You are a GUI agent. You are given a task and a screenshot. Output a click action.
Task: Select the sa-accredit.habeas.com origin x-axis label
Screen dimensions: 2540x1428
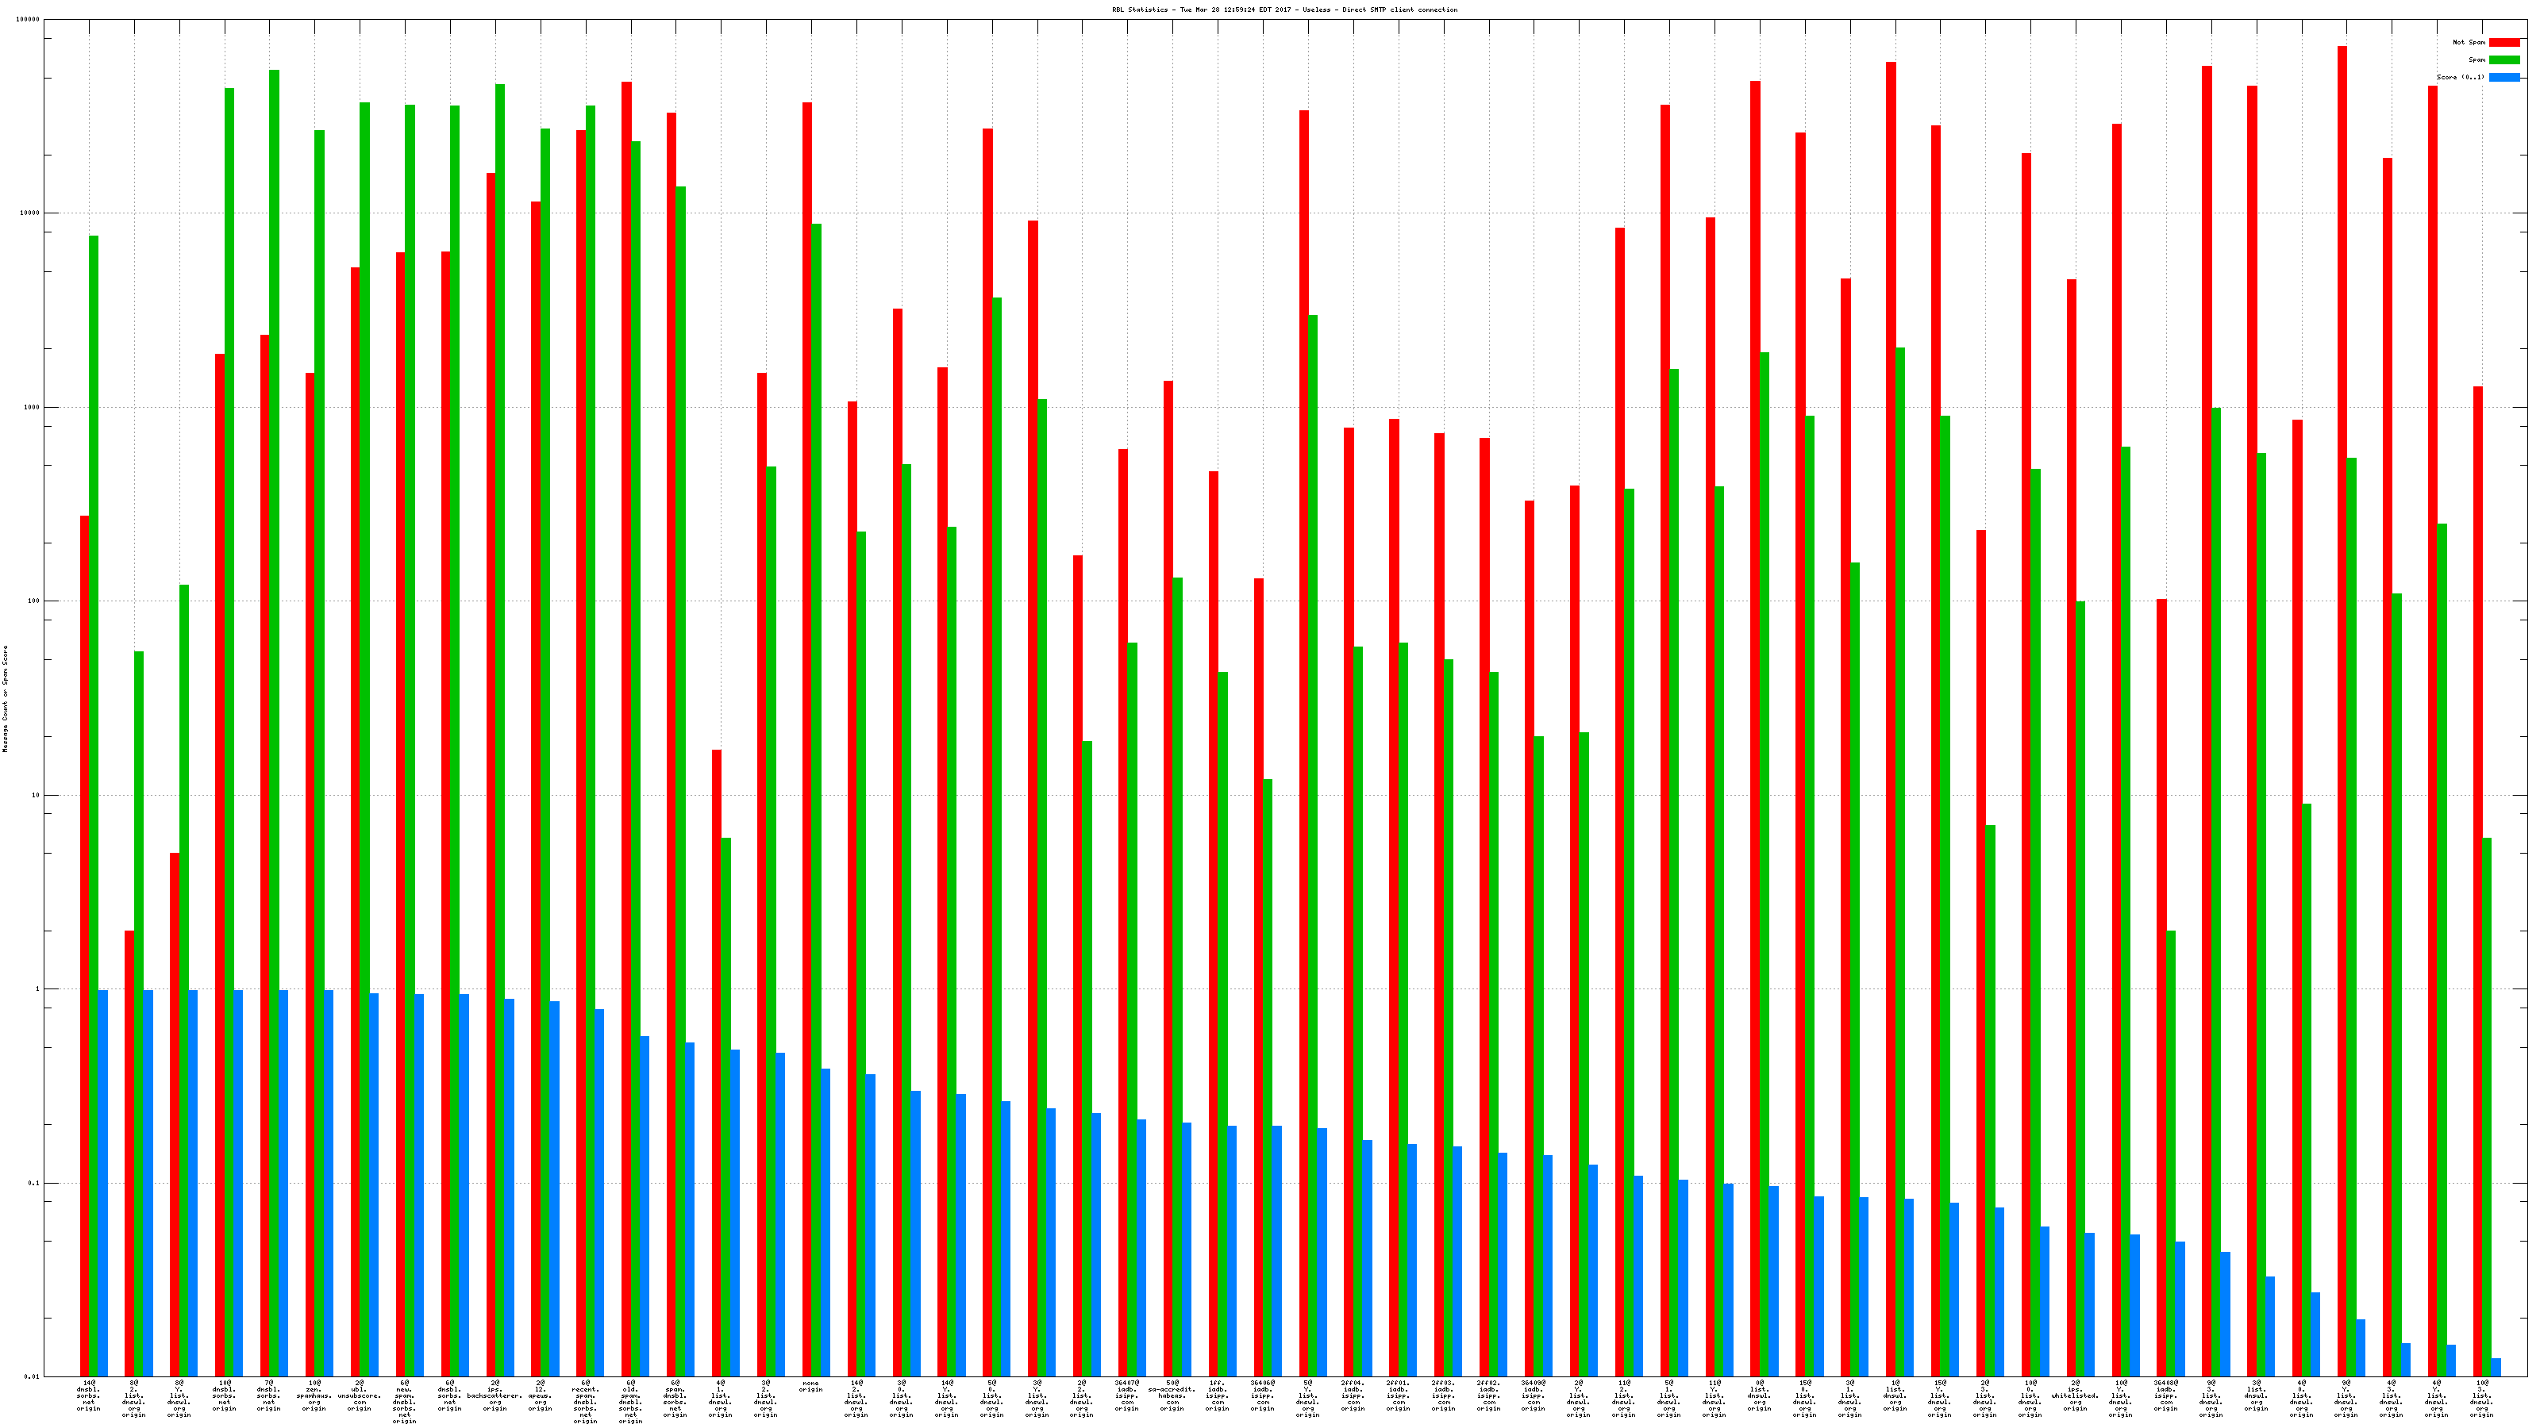point(1172,1397)
